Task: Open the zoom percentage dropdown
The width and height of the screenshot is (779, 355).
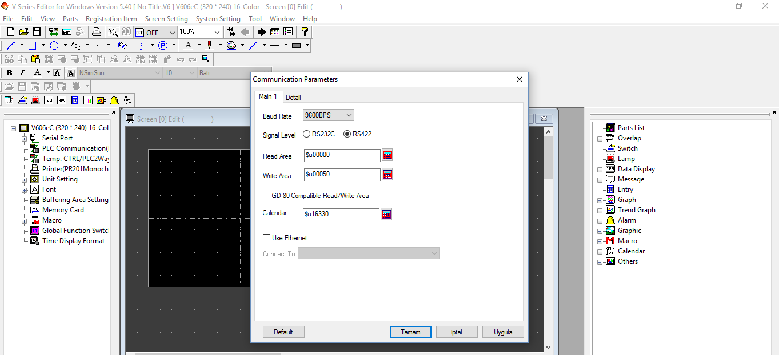Action: 217,32
